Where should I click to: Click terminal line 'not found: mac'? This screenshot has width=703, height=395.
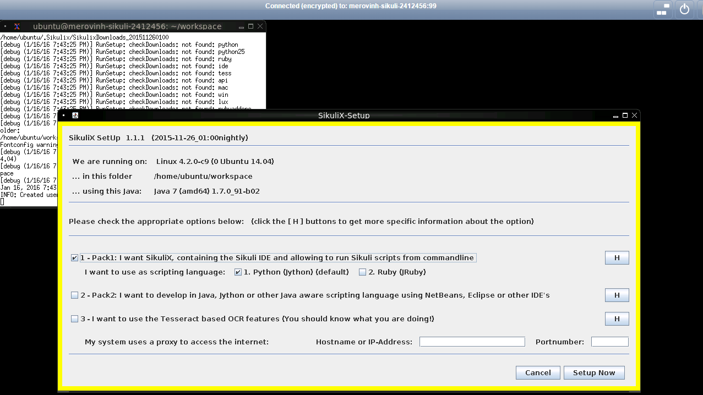(x=114, y=87)
